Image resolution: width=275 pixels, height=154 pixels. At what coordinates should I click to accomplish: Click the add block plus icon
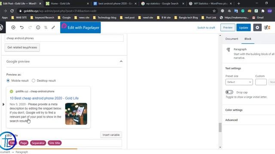(x=13, y=27)
